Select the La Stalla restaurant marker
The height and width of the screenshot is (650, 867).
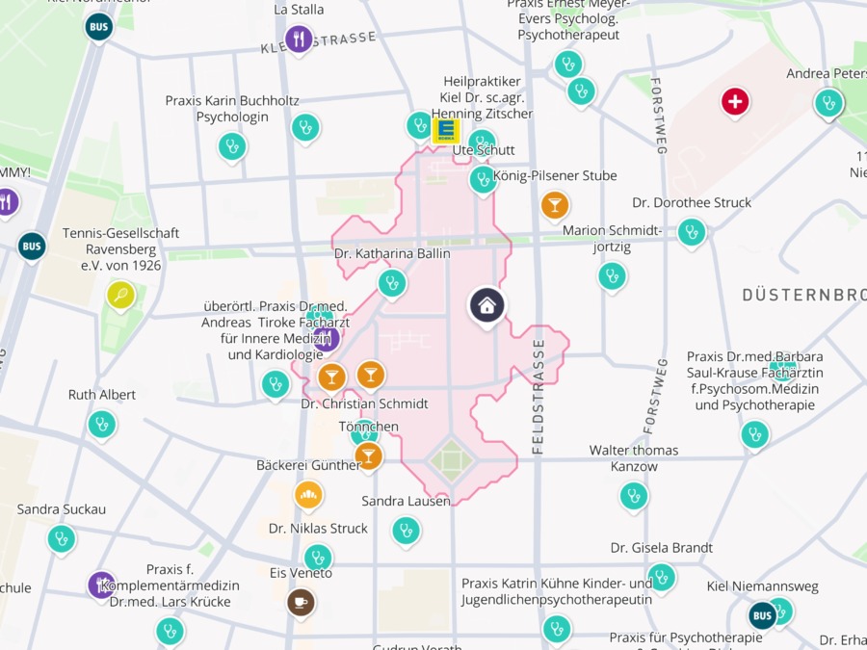tap(299, 39)
